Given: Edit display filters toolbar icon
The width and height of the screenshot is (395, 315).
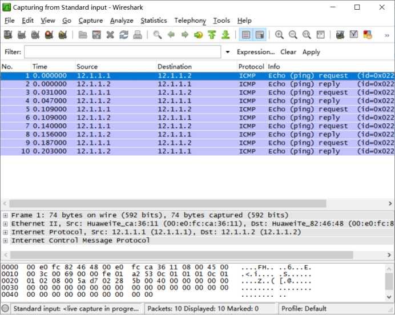Looking at the screenshot, I should (x=354, y=34).
